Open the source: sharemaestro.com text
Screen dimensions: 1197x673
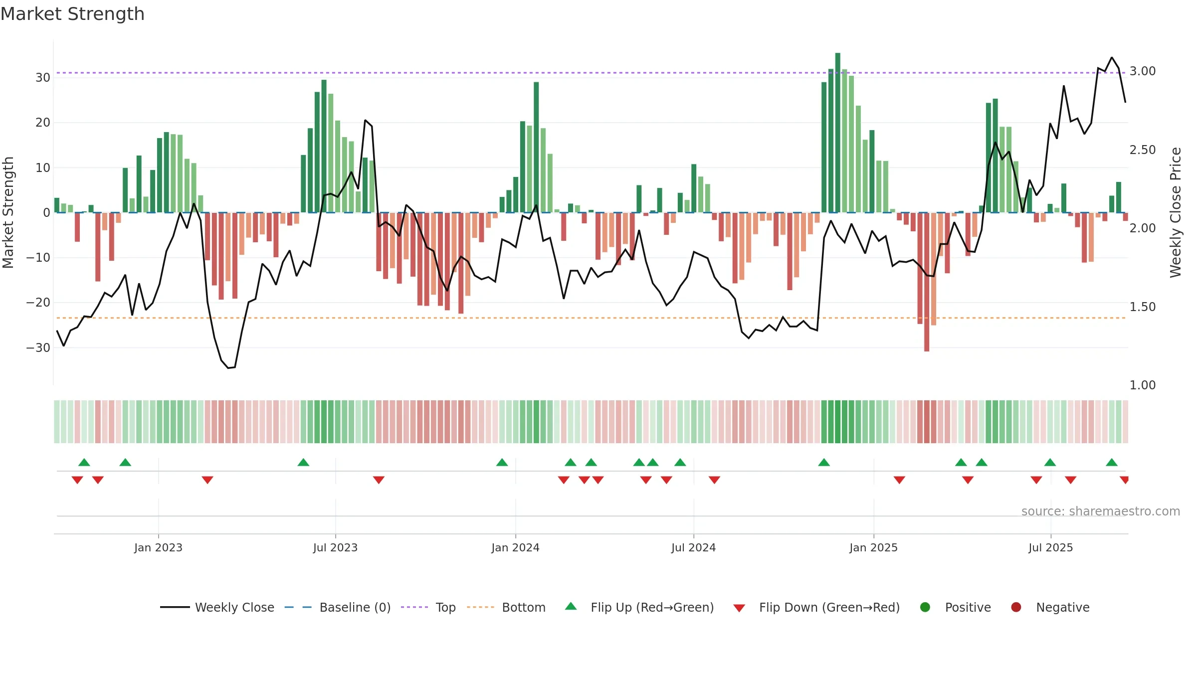(1101, 511)
